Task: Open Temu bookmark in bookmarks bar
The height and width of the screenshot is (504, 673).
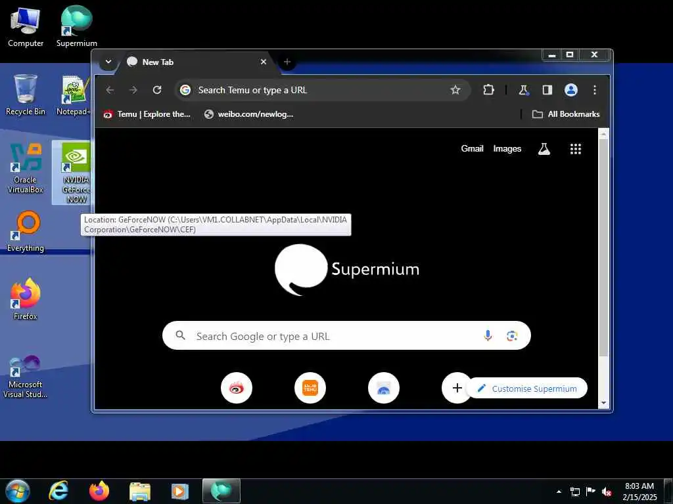Action: pyautogui.click(x=147, y=114)
